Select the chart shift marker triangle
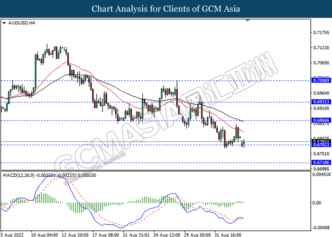The width and height of the screenshot is (332, 237). 248,20
